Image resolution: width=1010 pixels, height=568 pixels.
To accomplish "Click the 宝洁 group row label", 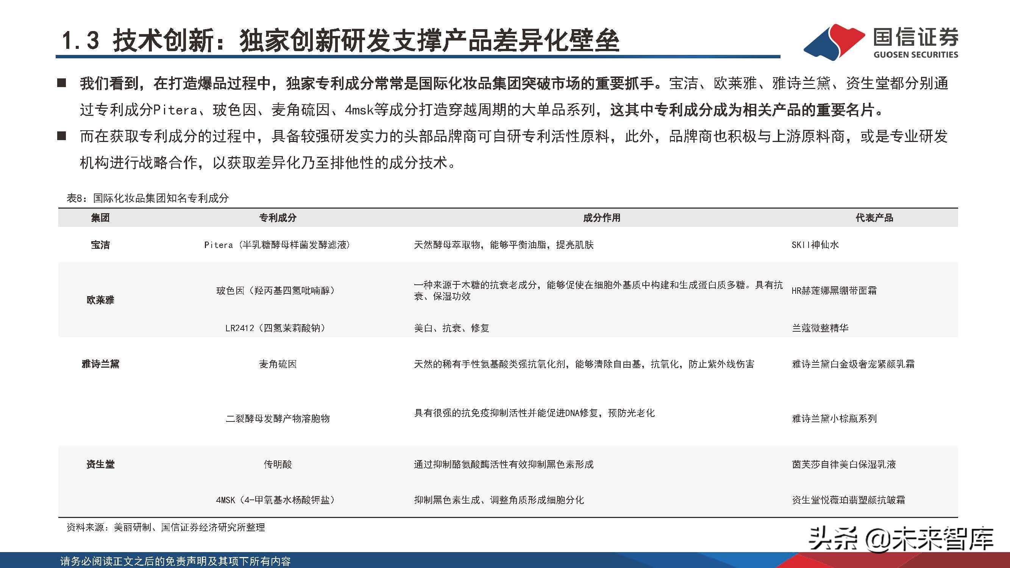I will [100, 245].
